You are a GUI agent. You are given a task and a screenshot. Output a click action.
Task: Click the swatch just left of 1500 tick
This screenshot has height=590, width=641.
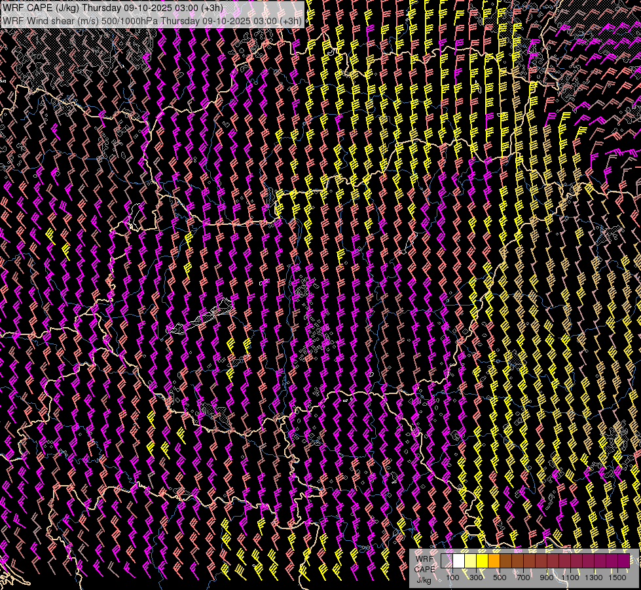pos(612,561)
